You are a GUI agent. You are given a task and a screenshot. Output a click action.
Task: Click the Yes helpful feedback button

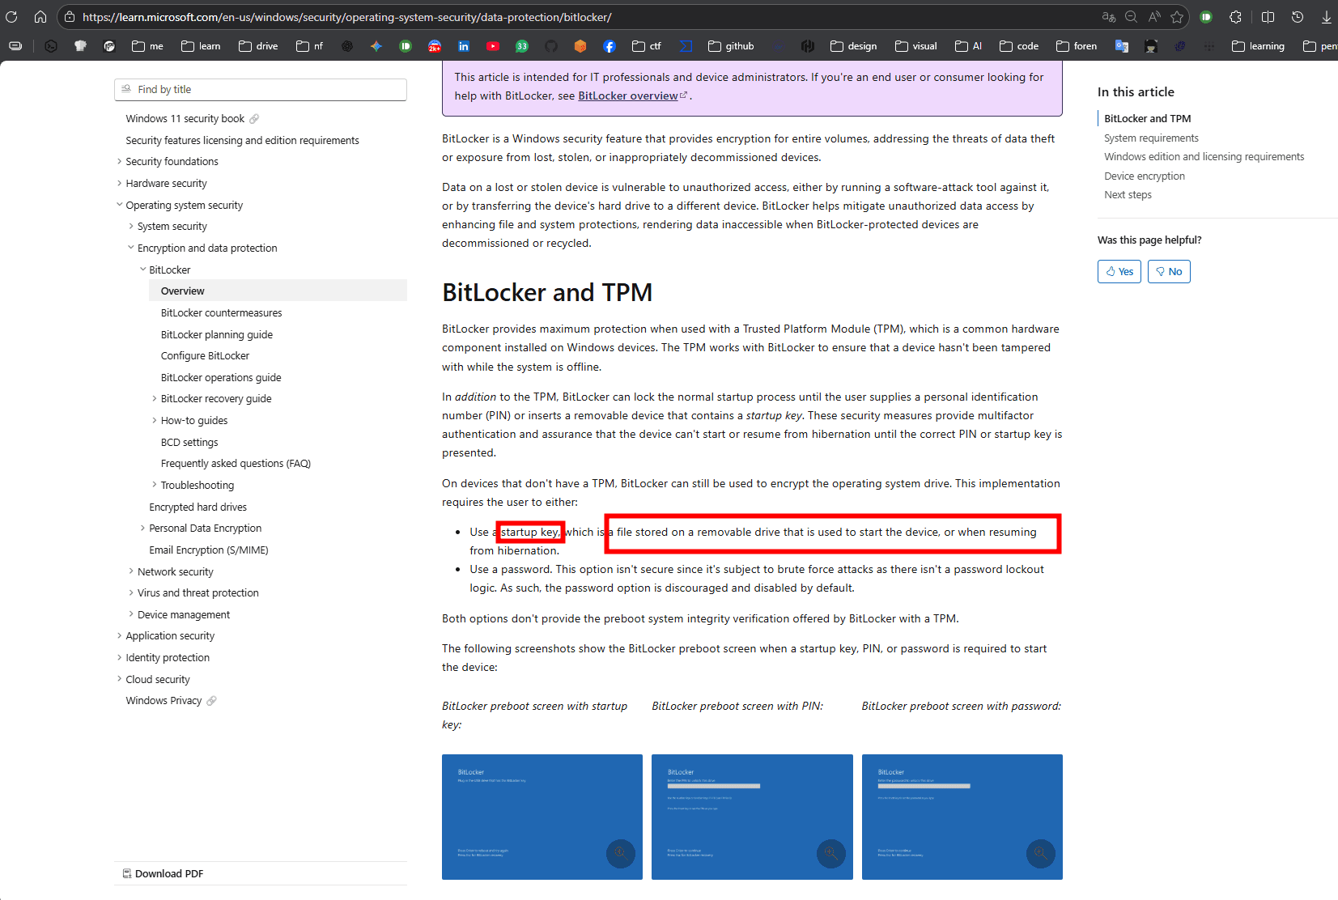pyautogui.click(x=1119, y=272)
